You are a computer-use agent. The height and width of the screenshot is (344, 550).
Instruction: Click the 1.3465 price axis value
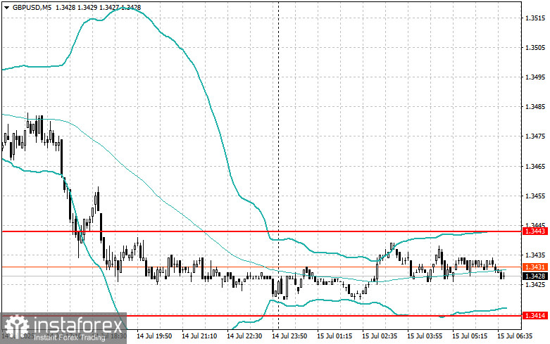point(535,167)
